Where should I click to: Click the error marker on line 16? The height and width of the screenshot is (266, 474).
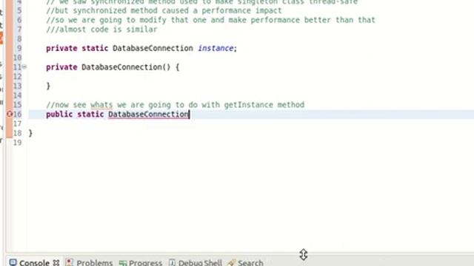click(10, 114)
